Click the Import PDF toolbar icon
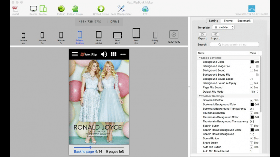Screen dimensions: 280x157 15,9
